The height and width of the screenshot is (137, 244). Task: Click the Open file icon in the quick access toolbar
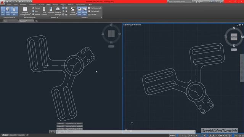pyautogui.click(x=10, y=2)
